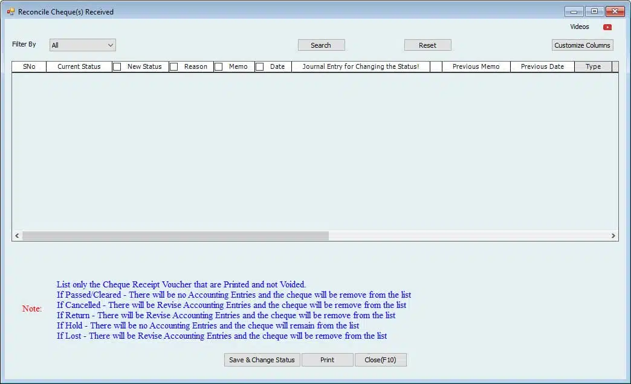Click the Search button

coord(321,45)
